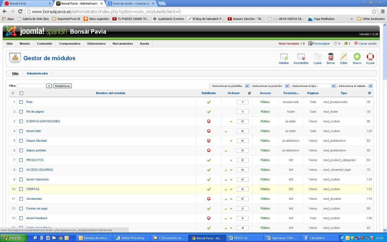Select Formas de pago row checkbox
The image size is (387, 242).
pyautogui.click(x=21, y=209)
